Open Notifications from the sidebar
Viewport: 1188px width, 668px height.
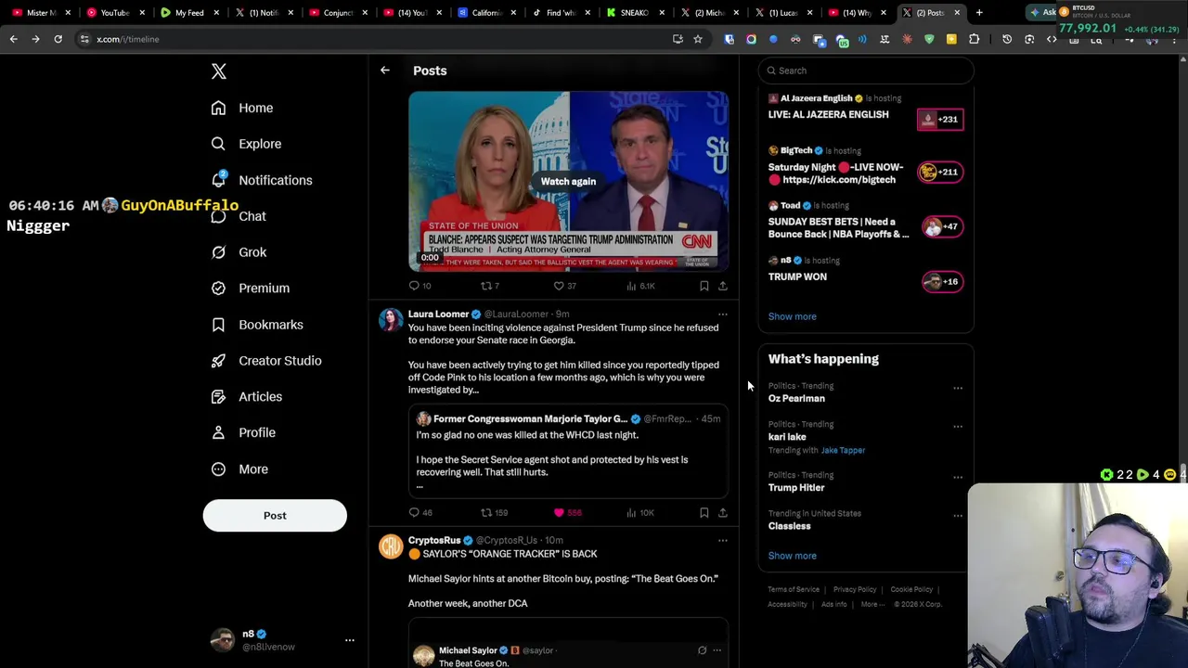pos(262,180)
